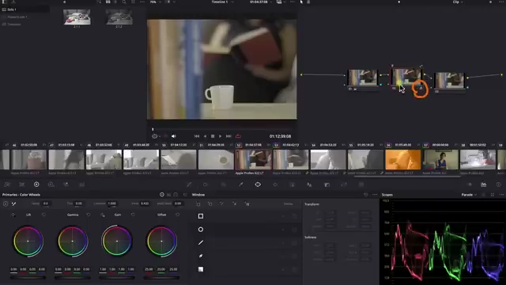Open the Sizing palette
506x285 pixels.
344,184
